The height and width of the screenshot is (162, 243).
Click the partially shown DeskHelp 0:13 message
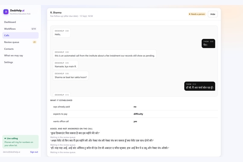tap(62, 94)
